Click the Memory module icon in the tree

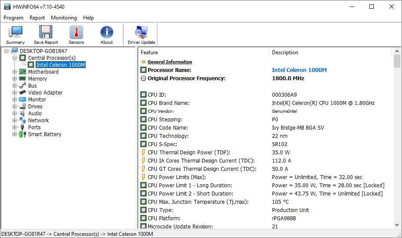tap(23, 78)
